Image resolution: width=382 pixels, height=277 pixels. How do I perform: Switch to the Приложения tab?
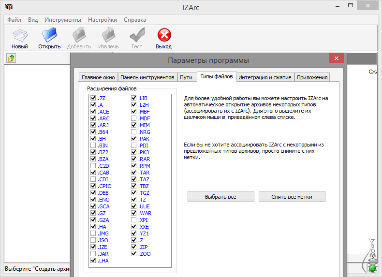[312, 77]
